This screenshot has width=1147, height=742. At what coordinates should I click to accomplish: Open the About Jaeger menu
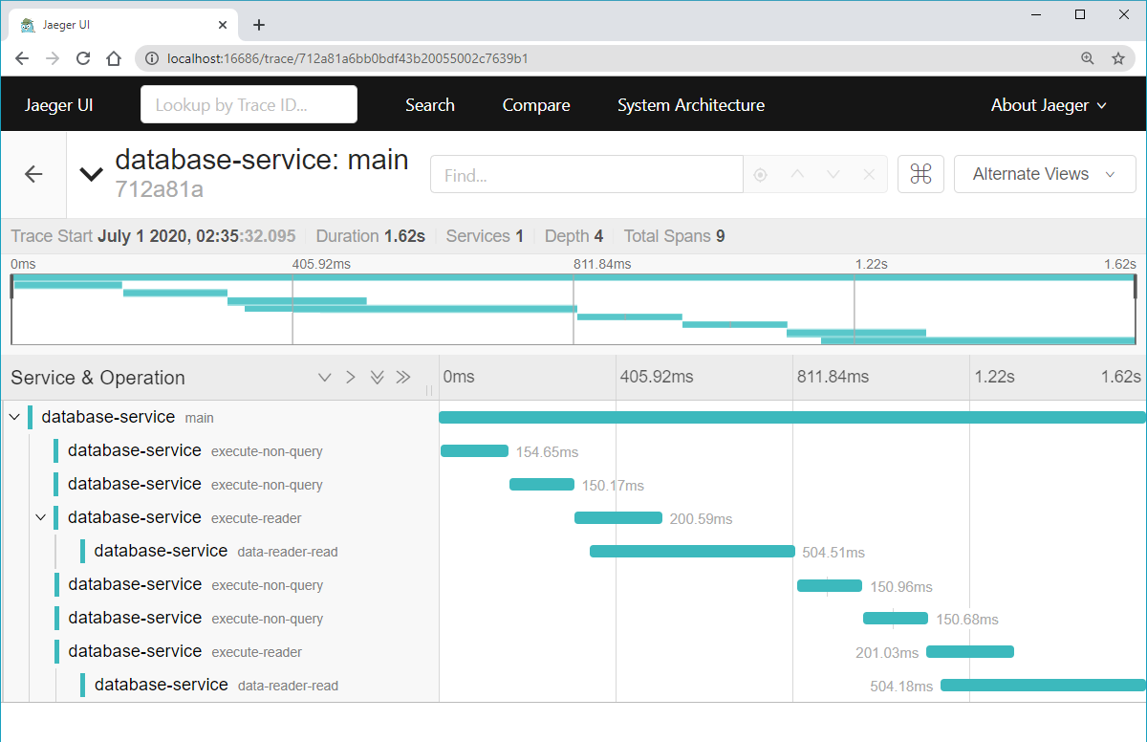point(1049,105)
